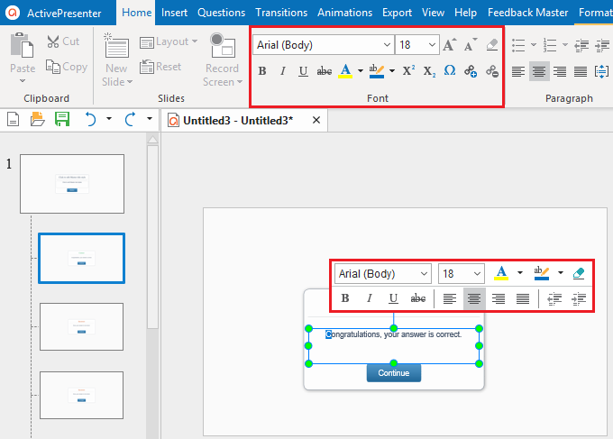This screenshot has width=613, height=439.
Task: Open ribbon font color dropdown arrow
Action: (361, 71)
